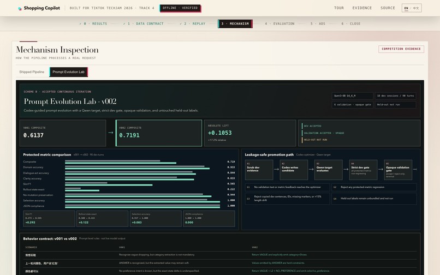Click guardrail 'No validation text or metric feedback'
This screenshot has height=275, width=440.
287,187
